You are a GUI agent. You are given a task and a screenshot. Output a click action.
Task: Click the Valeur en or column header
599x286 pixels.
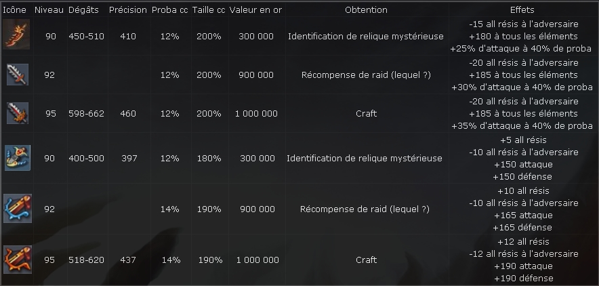coord(255,10)
